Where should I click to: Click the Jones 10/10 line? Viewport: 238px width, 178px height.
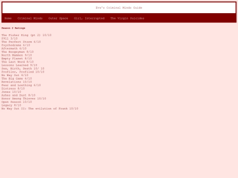coord(11,92)
